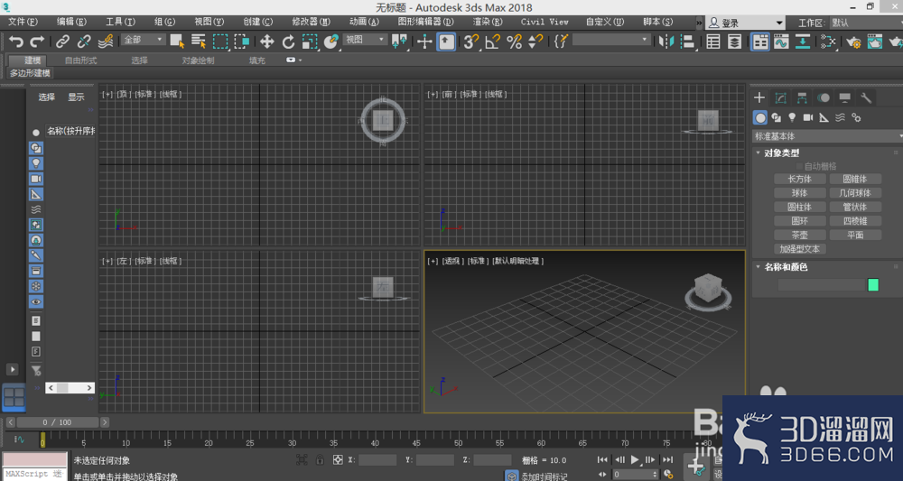Open the 登录 account dropdown

745,23
